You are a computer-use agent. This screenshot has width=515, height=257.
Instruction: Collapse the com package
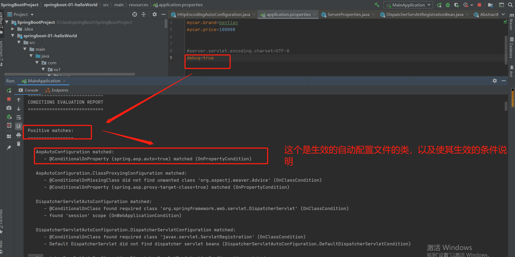click(37, 63)
